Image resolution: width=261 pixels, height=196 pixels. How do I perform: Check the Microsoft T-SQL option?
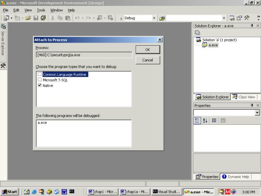click(x=39, y=80)
